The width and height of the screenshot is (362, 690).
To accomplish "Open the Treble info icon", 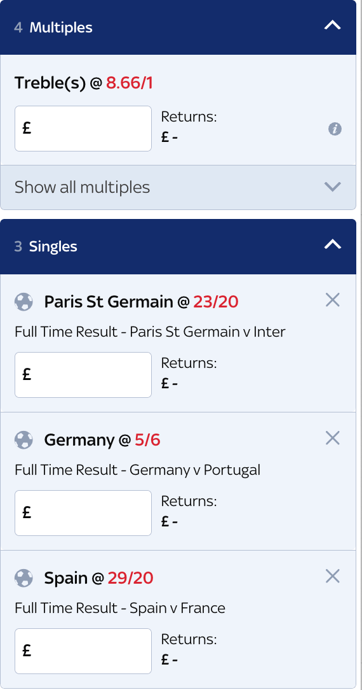I will (335, 129).
